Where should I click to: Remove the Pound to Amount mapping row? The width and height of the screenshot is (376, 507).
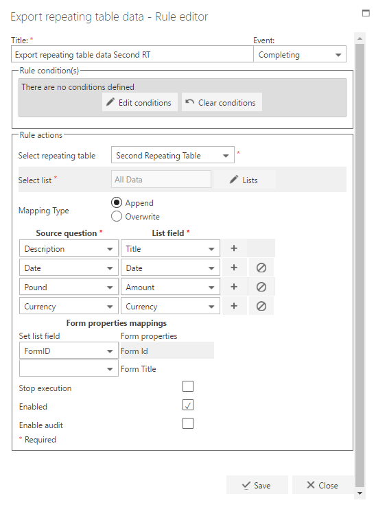[x=261, y=287]
